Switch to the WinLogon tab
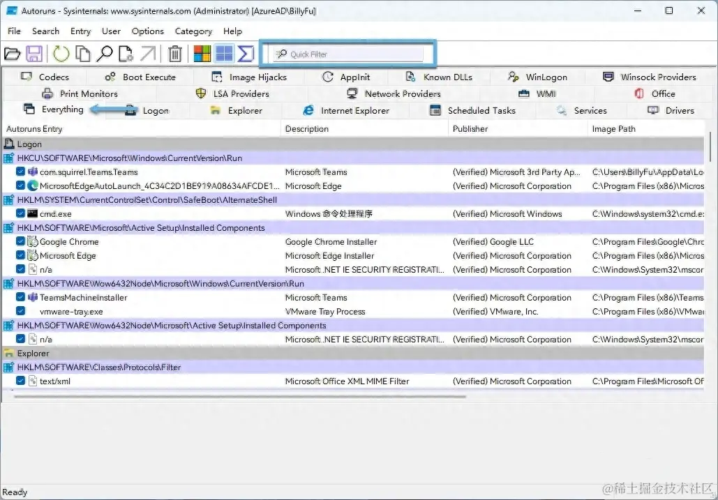This screenshot has width=718, height=500. 537,77
